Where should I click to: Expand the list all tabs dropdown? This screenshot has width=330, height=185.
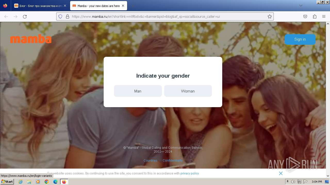(301, 6)
